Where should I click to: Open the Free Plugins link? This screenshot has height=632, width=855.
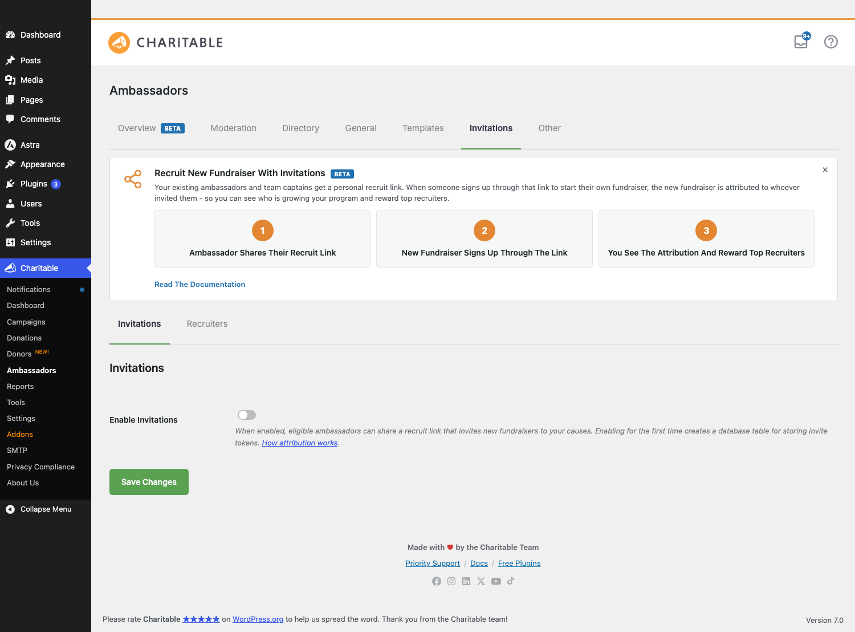519,564
